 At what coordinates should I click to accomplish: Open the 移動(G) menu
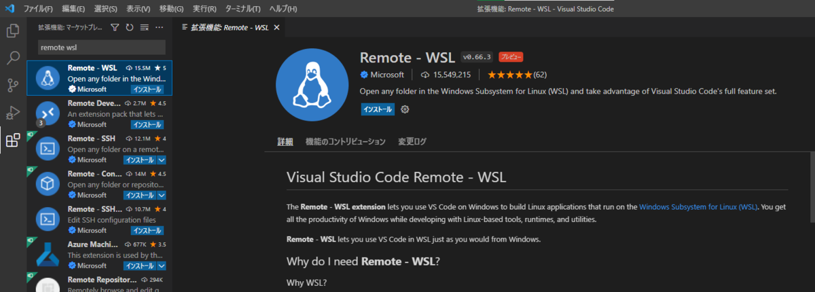[x=171, y=9]
